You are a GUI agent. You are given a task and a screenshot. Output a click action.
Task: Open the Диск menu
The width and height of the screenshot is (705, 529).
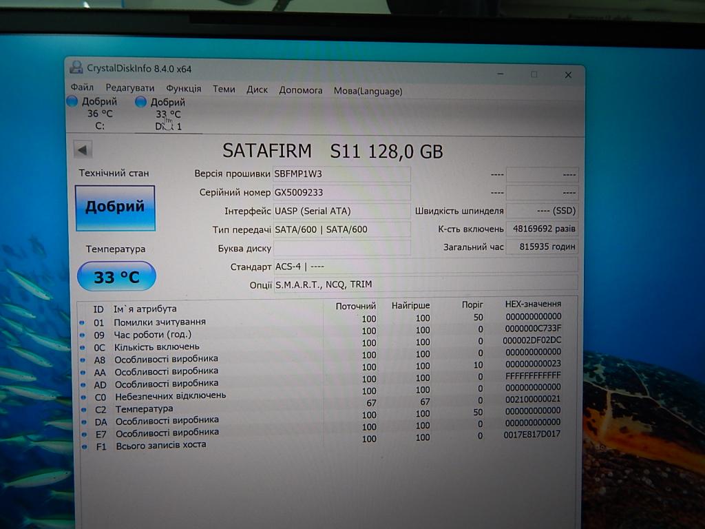pos(257,90)
